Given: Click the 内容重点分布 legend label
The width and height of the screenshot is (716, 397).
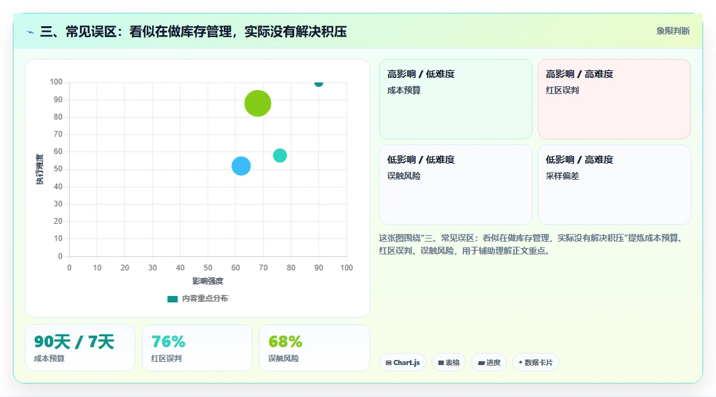Looking at the screenshot, I should coord(205,299).
